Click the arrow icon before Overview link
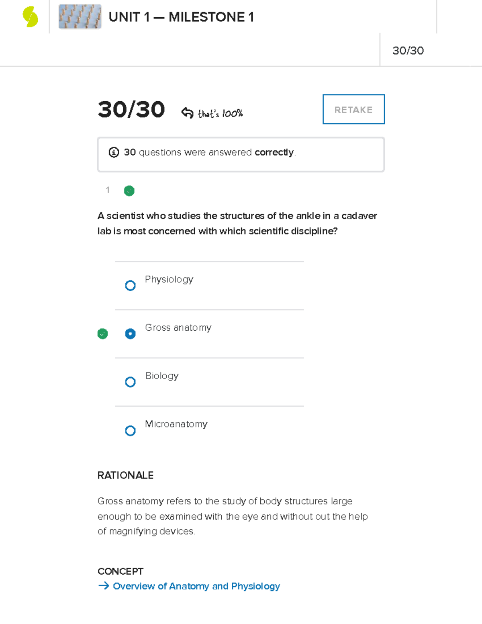The image size is (482, 624). point(104,586)
